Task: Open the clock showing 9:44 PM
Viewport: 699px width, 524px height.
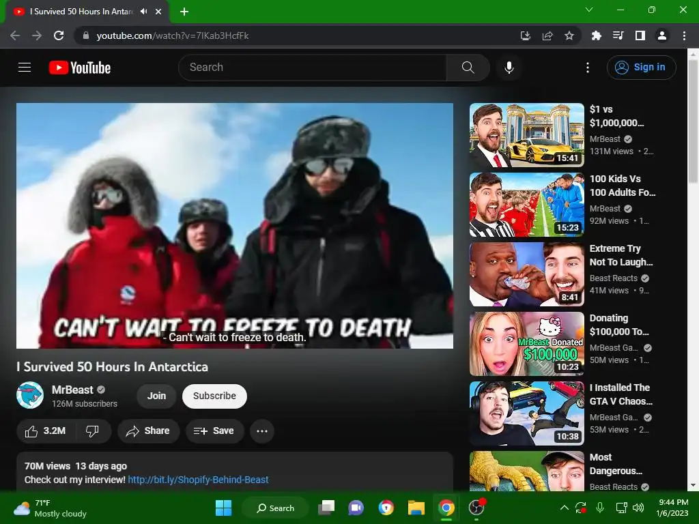Action: click(x=672, y=508)
